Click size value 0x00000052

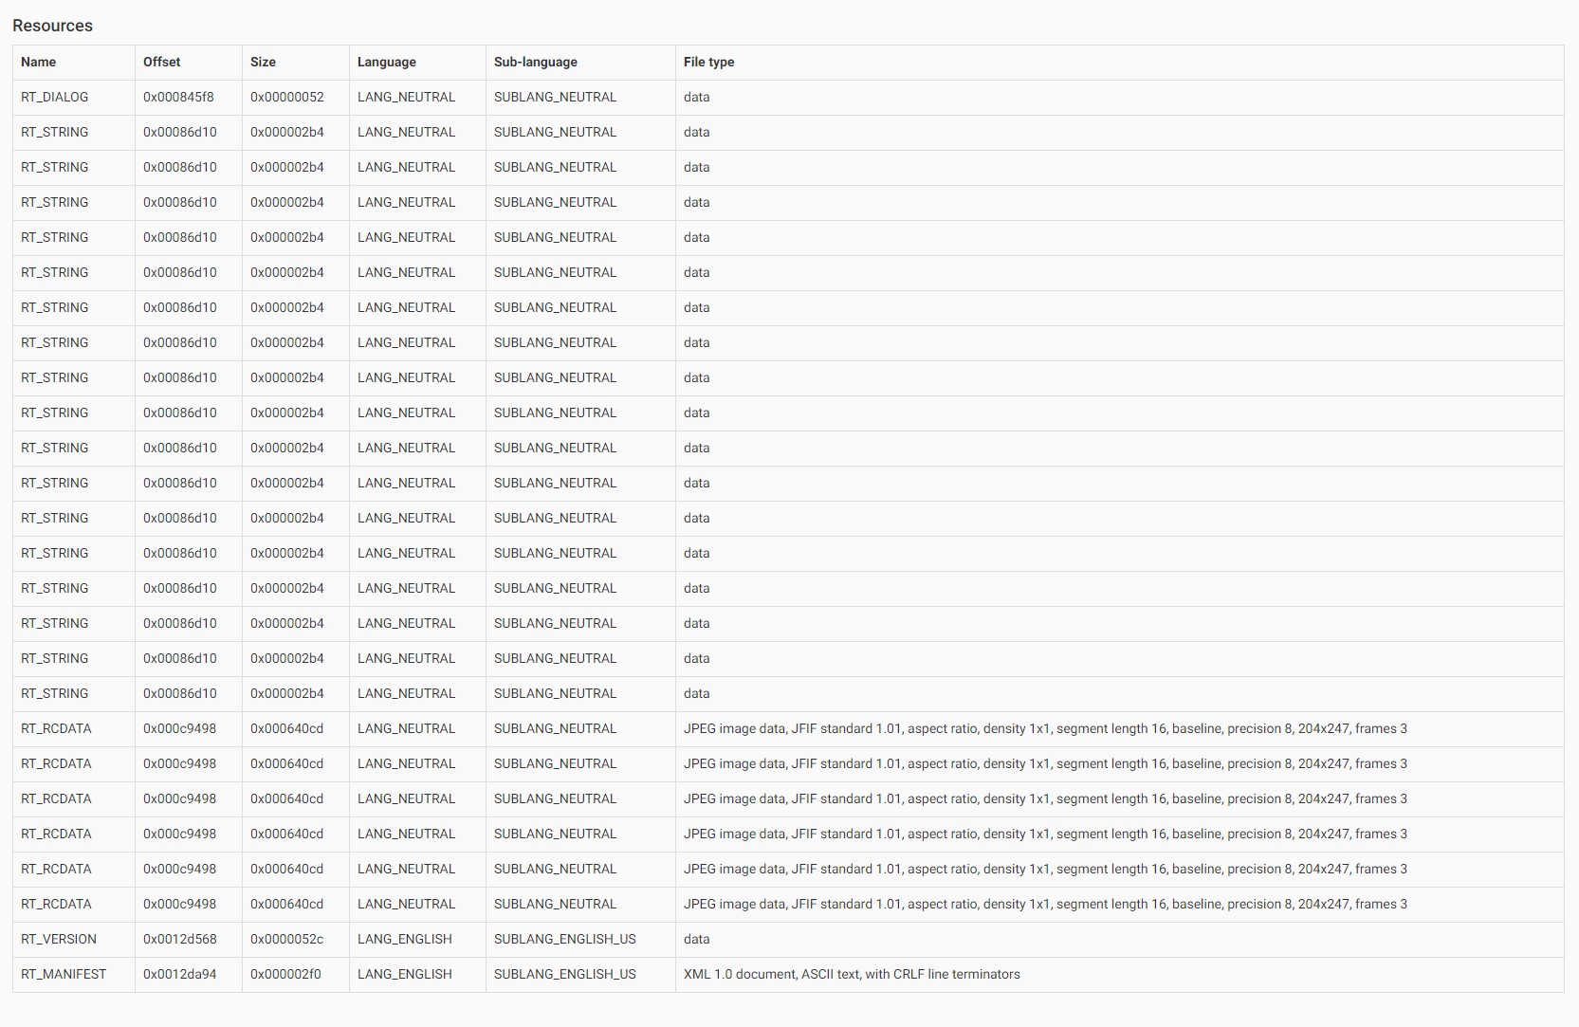(286, 97)
